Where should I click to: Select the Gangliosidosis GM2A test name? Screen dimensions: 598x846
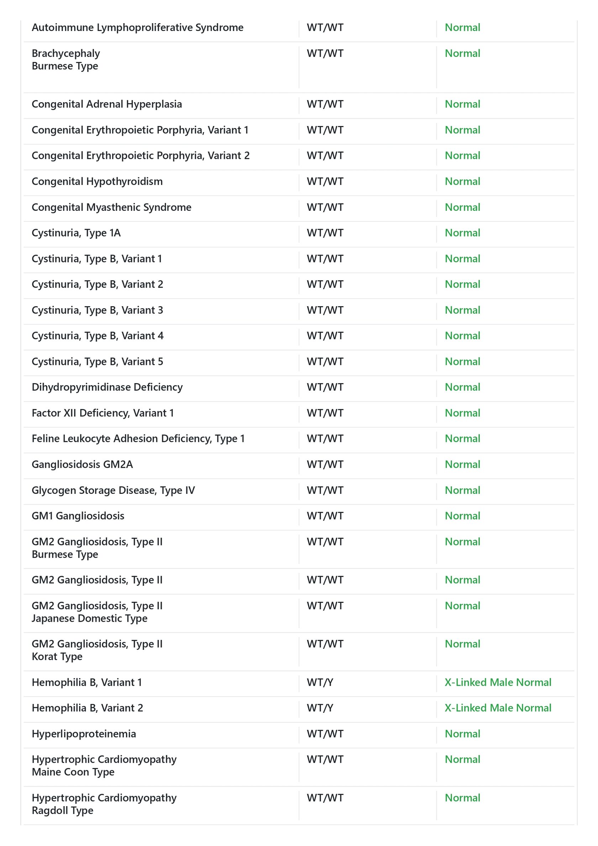[x=82, y=464]
